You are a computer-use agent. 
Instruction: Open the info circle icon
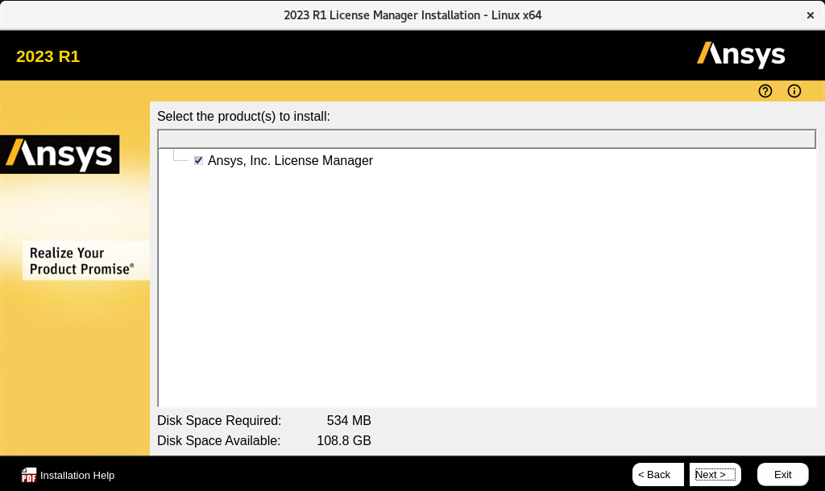(x=794, y=91)
